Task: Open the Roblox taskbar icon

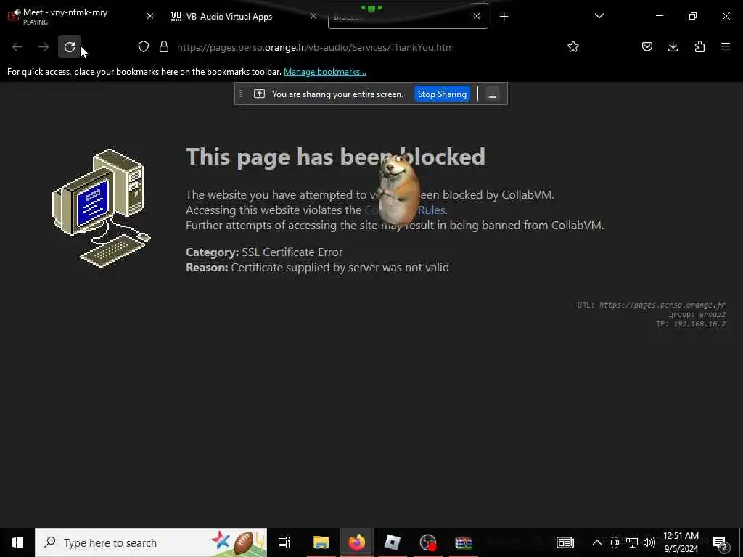Action: point(392,542)
